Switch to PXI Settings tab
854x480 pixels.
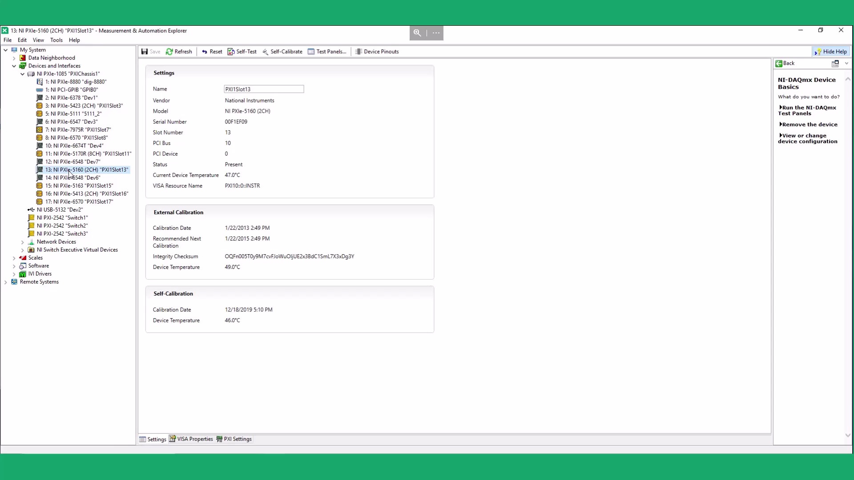234,439
